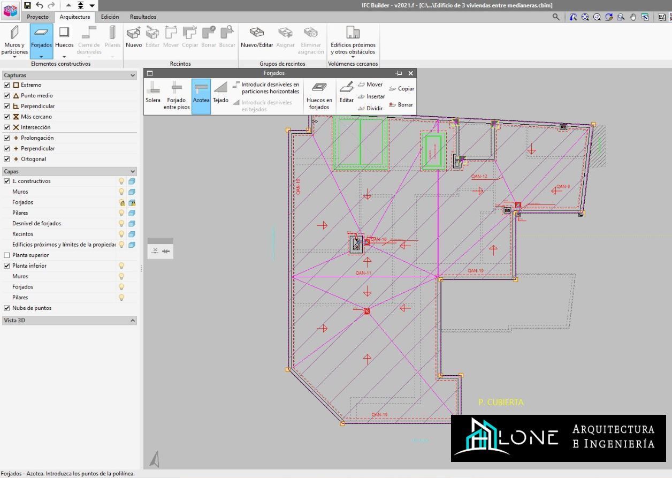Click Borrar in Forjados panel
672x478 pixels.
(x=401, y=105)
